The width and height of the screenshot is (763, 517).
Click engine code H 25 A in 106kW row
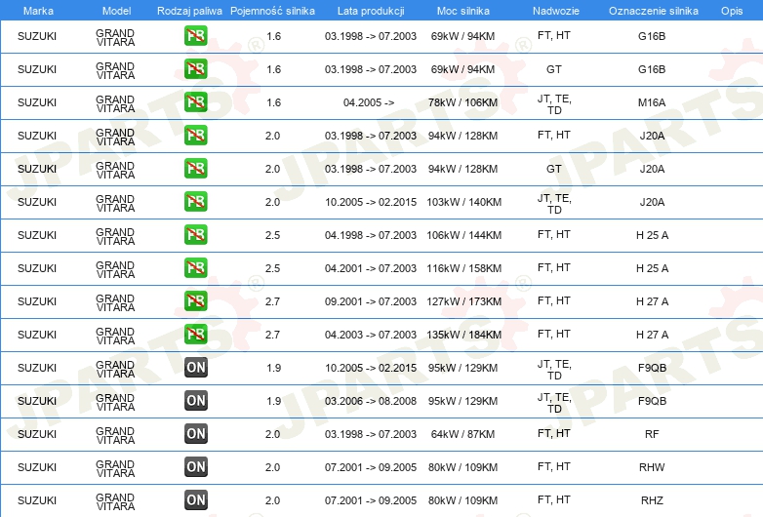pos(652,235)
